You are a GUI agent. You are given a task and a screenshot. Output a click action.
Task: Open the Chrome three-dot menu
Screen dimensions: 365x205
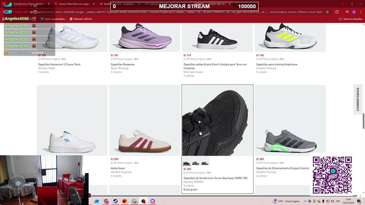tap(361, 12)
